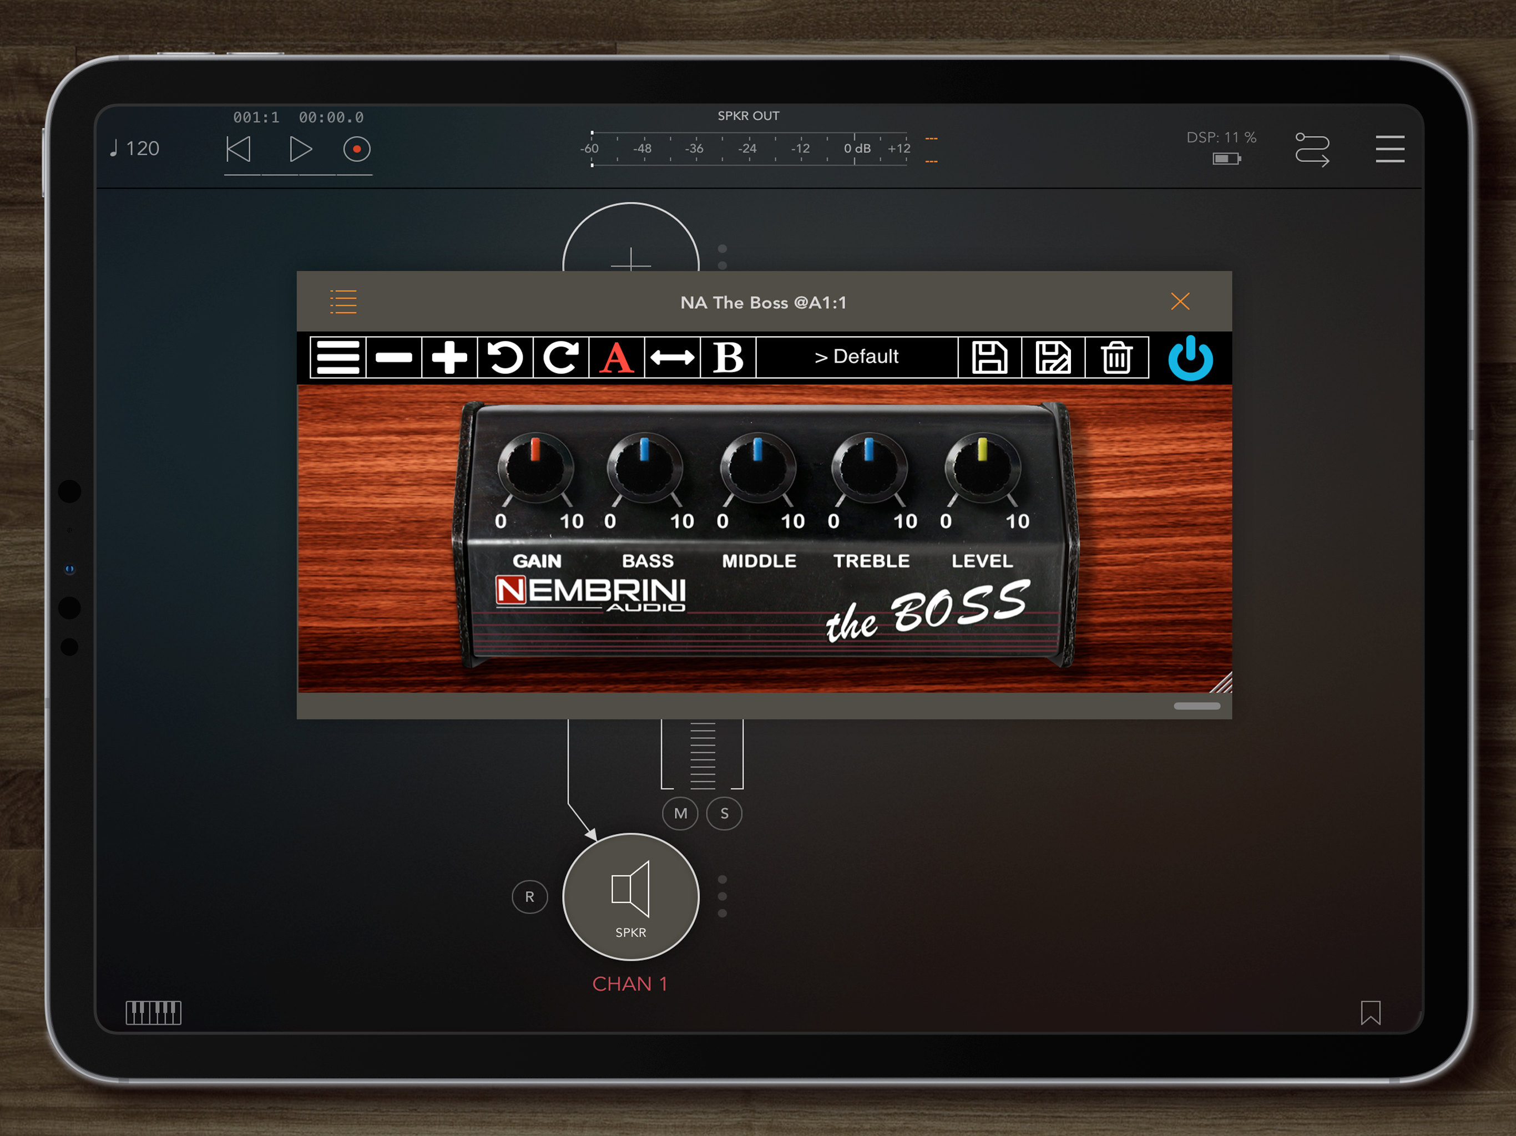
Task: Click the BASS knob
Action: (645, 469)
